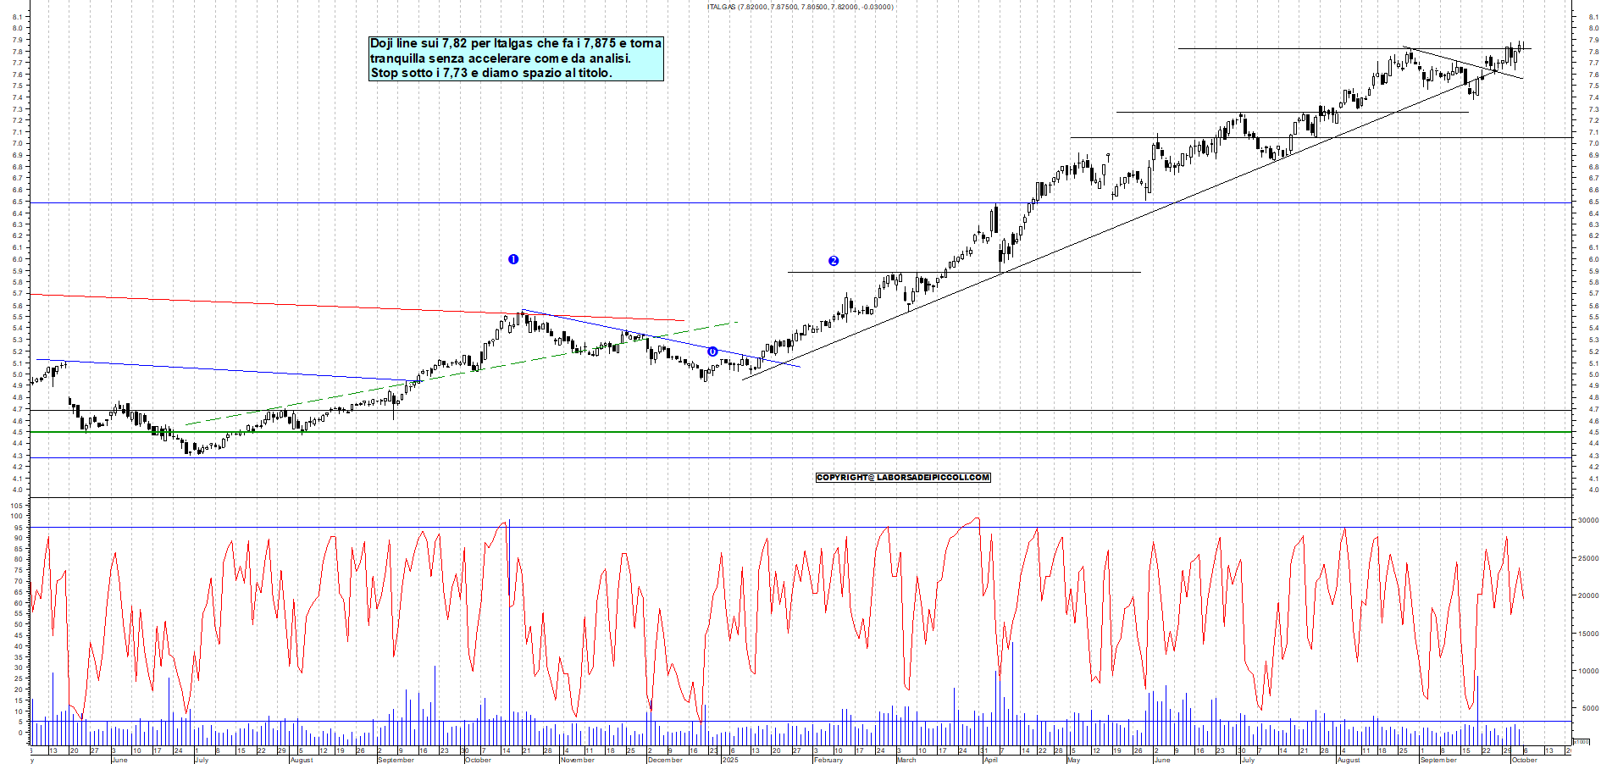Click the 30000 label on the volume axis
This screenshot has height=764, width=1601.
1587,521
